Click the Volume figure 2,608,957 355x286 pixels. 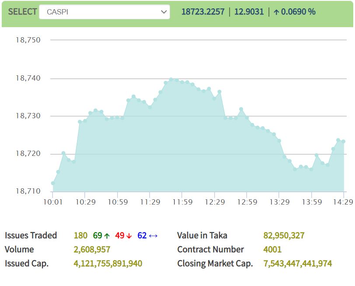click(92, 250)
